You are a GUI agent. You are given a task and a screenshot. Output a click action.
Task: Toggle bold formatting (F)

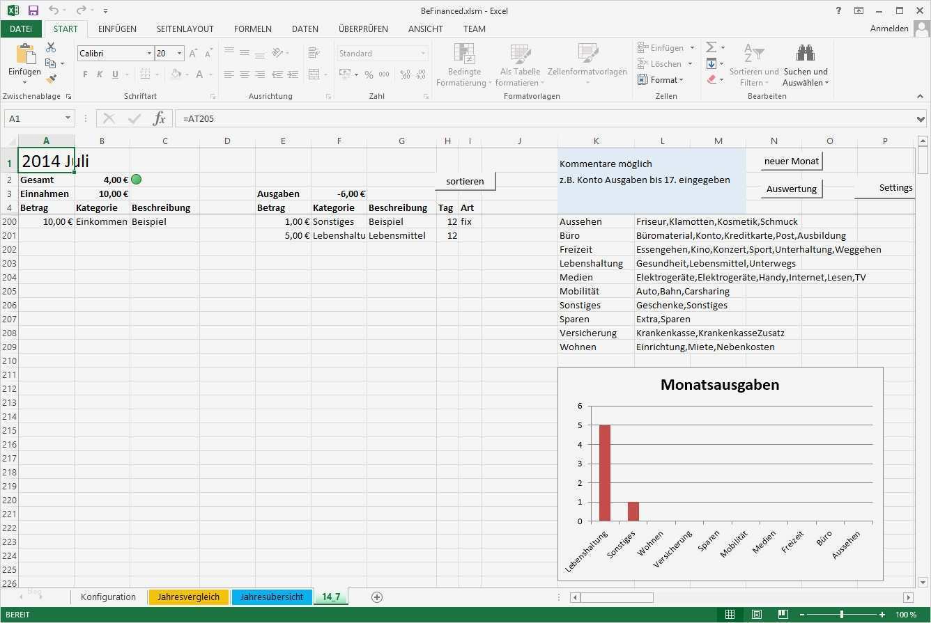(85, 74)
